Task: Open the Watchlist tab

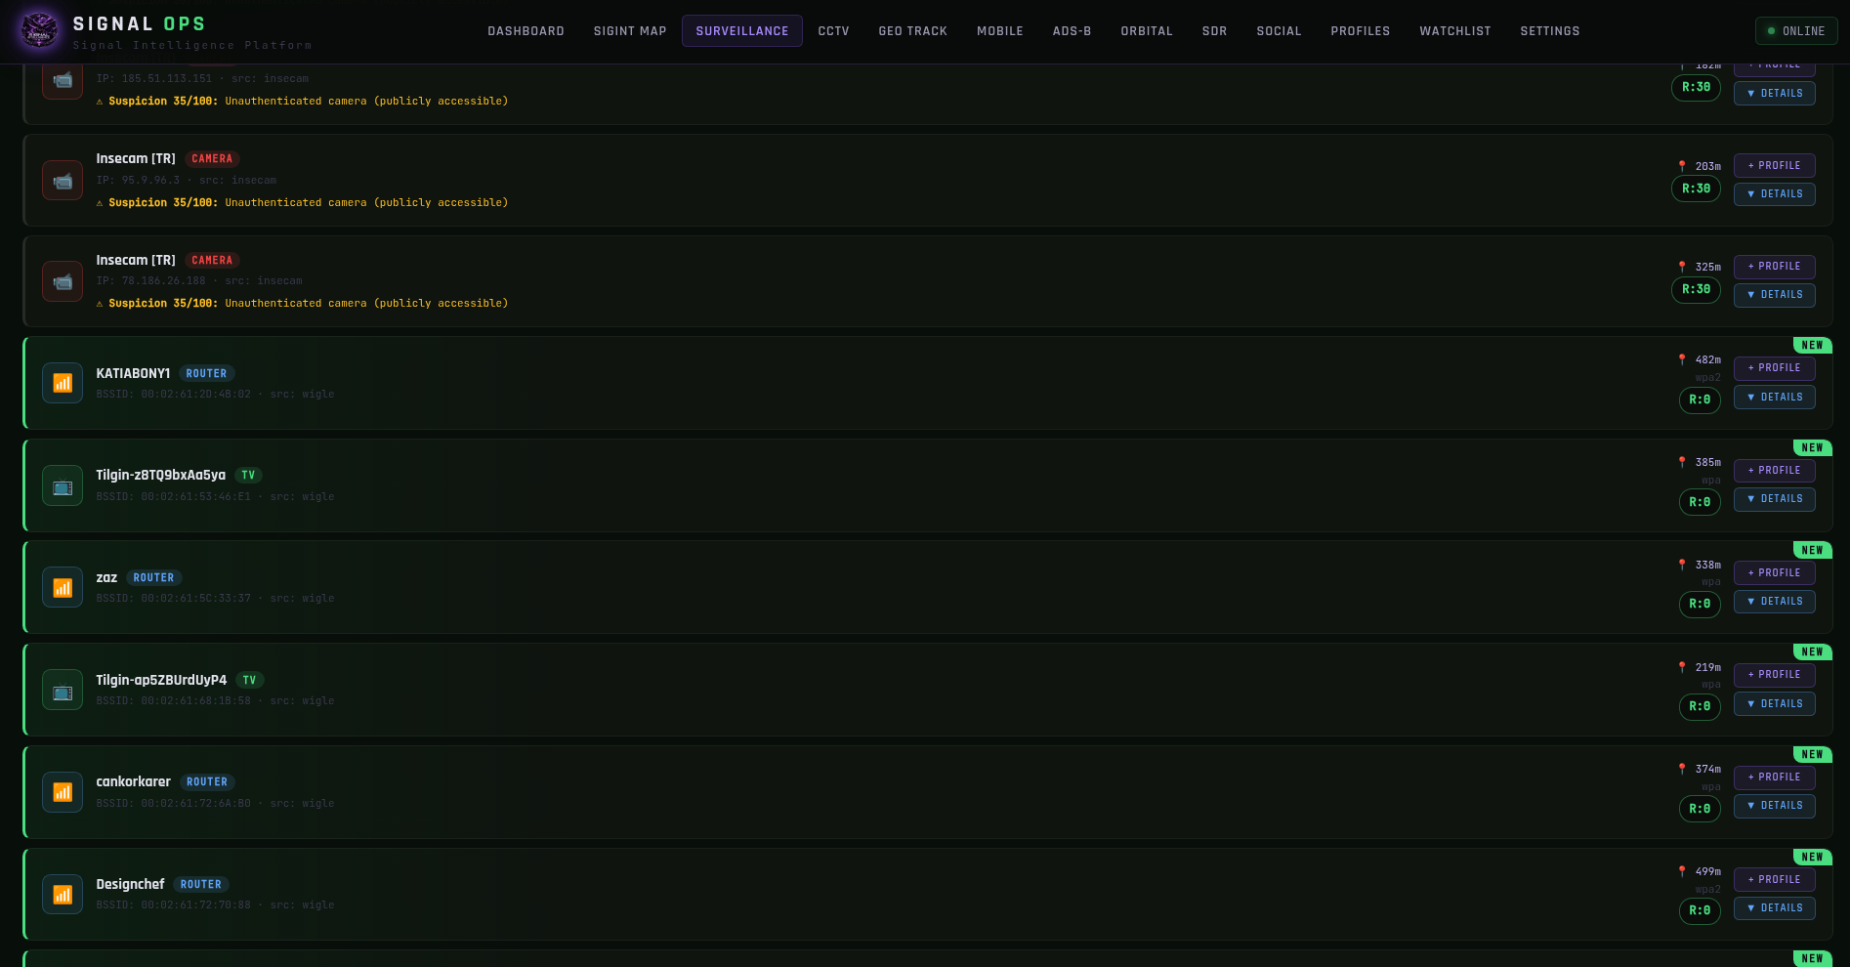Action: (x=1454, y=31)
